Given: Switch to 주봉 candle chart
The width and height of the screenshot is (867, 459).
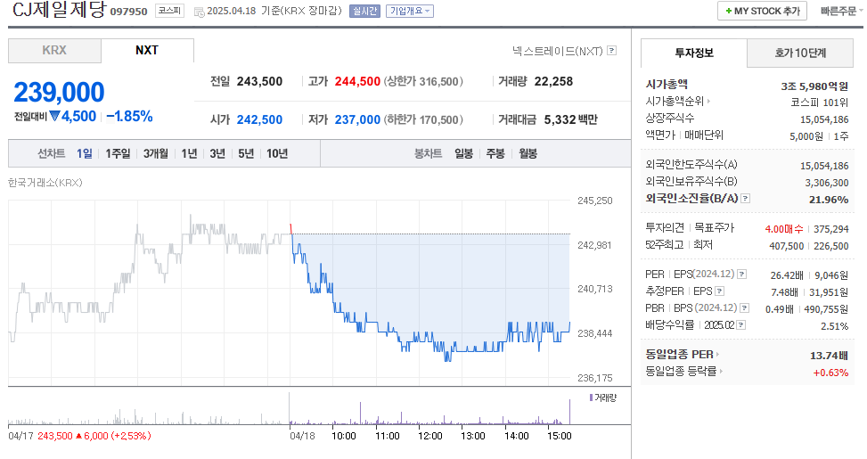Looking at the screenshot, I should tap(495, 153).
